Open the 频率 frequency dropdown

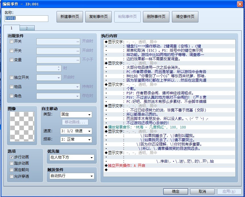[x=76, y=140]
